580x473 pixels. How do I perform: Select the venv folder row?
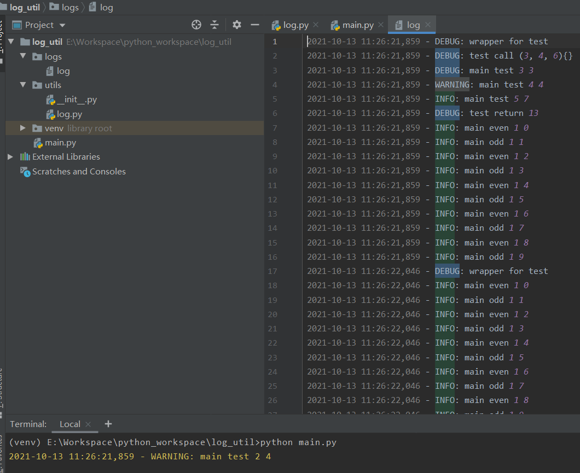135,128
